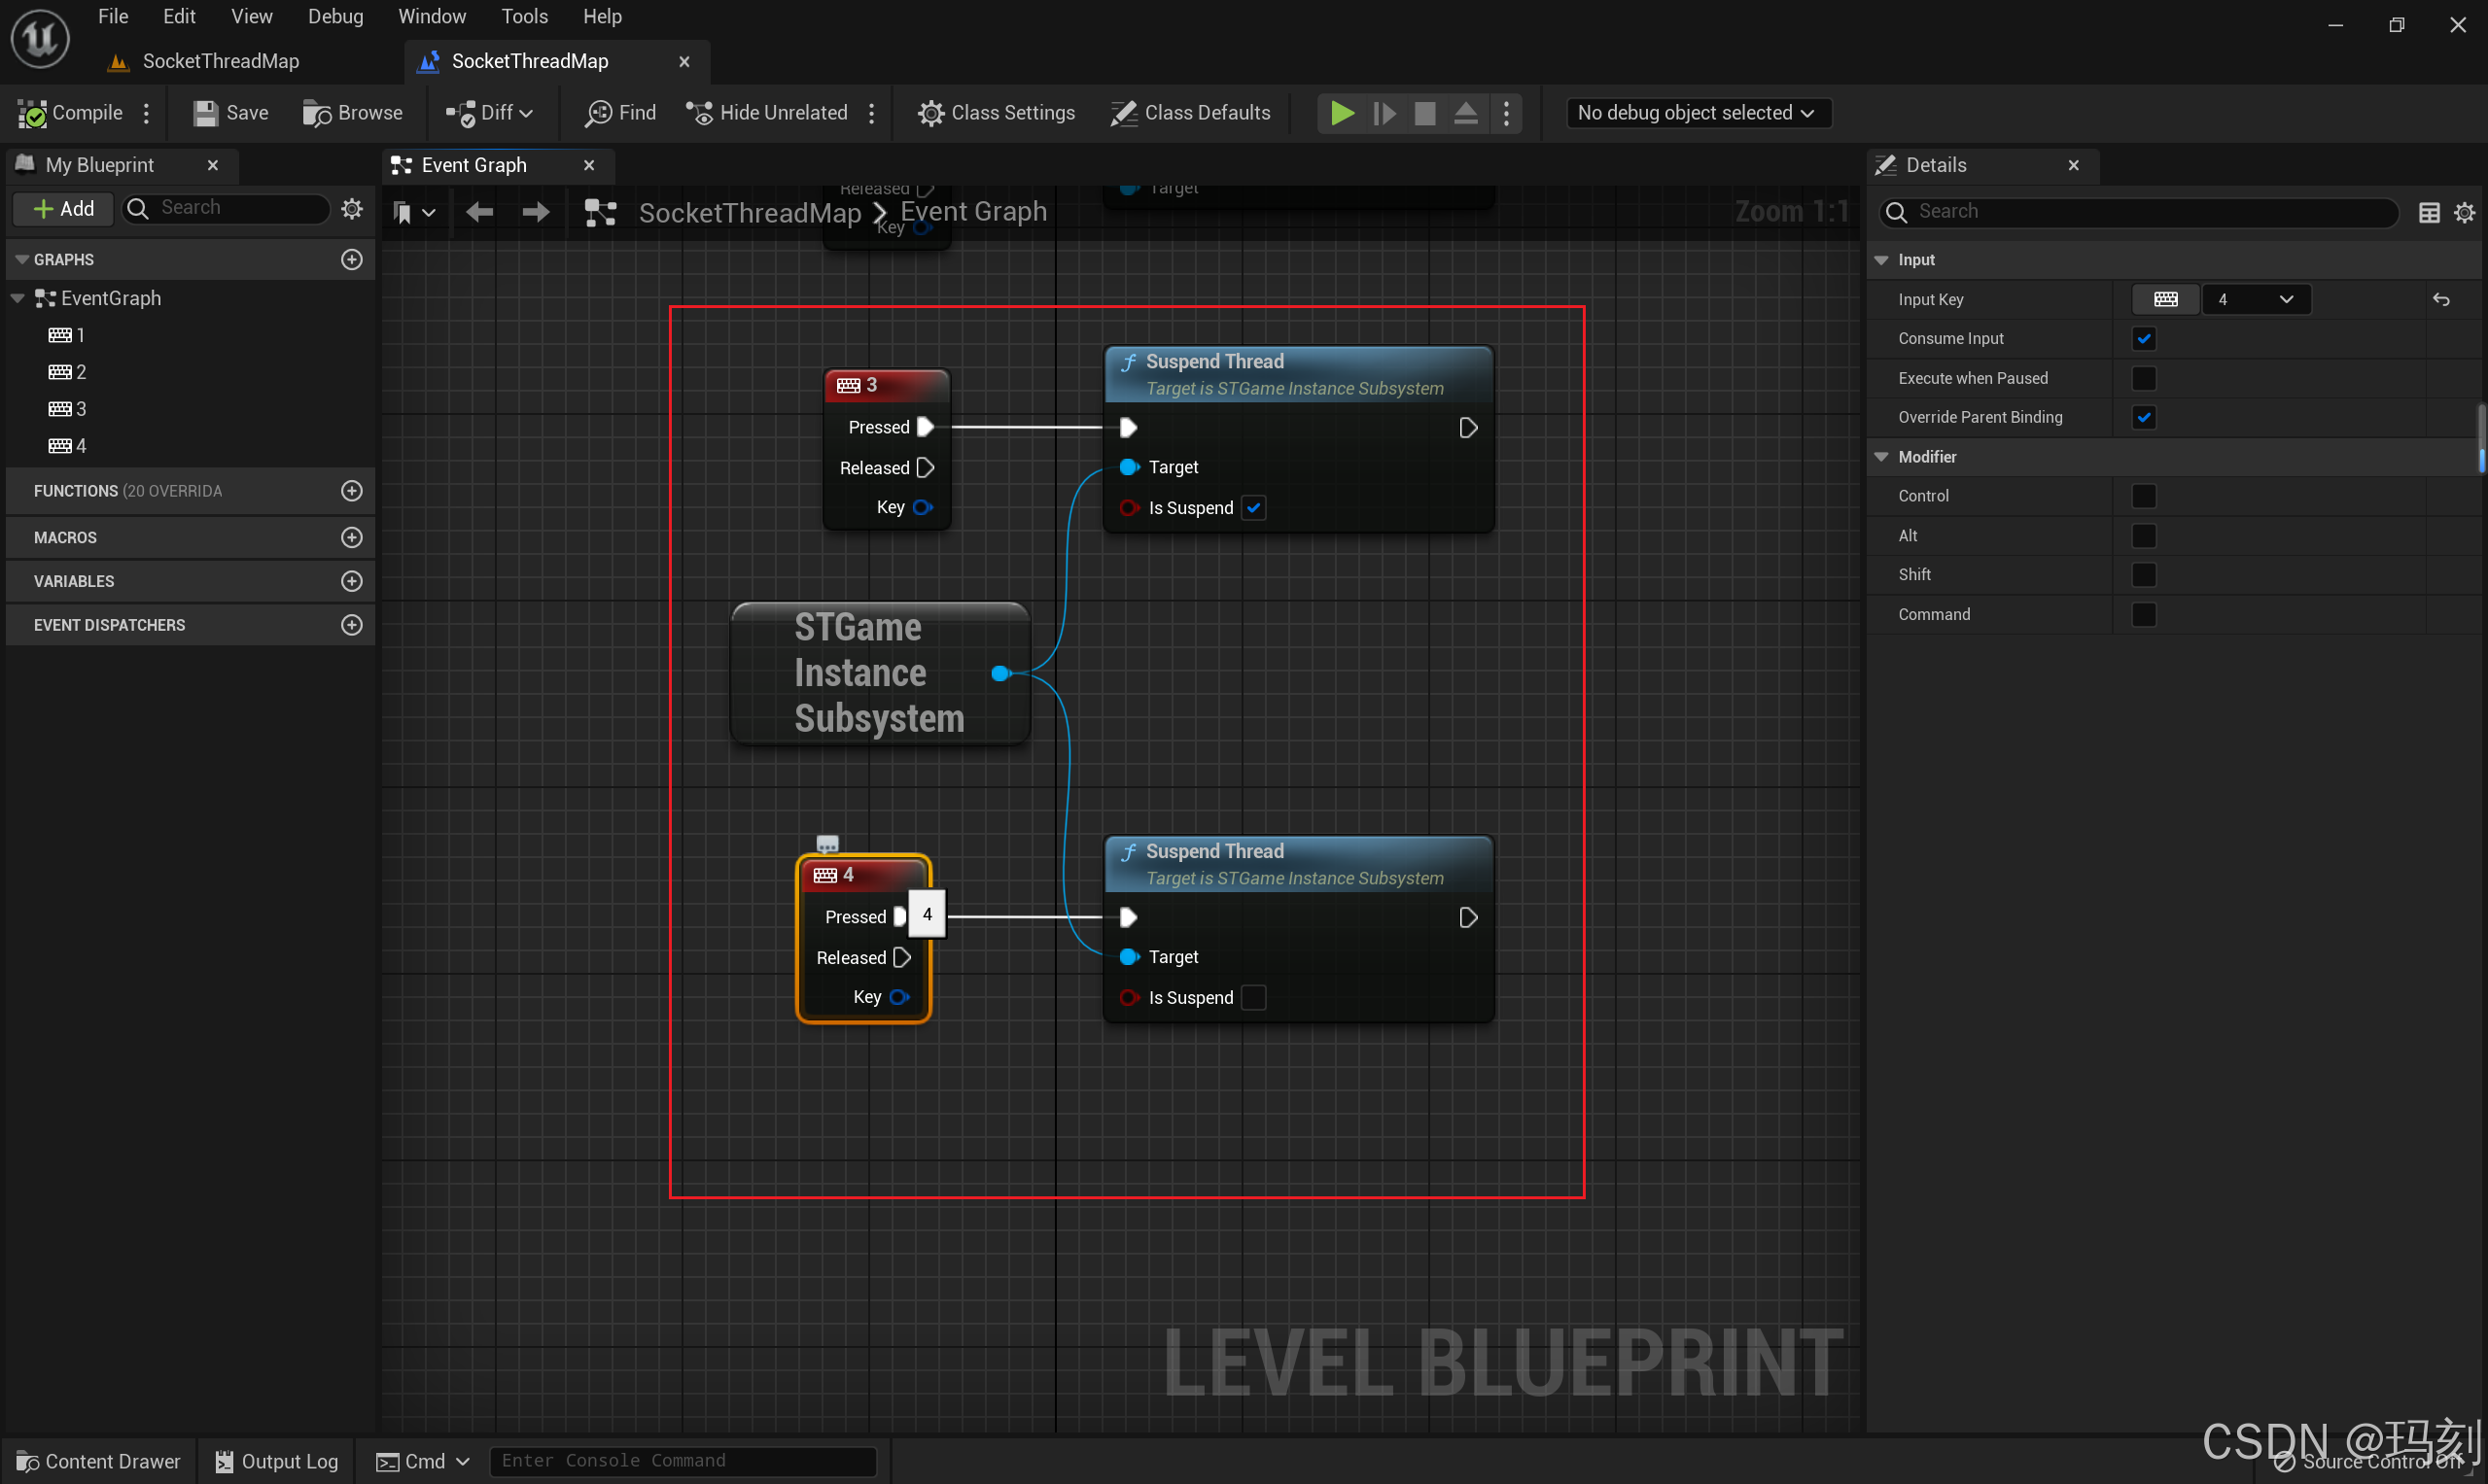Open the Debug menu
The height and width of the screenshot is (1484, 2488).
pos(334,16)
